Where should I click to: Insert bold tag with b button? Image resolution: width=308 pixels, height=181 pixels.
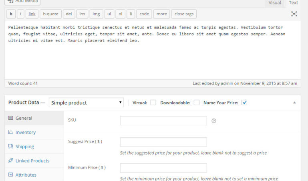click(11, 14)
